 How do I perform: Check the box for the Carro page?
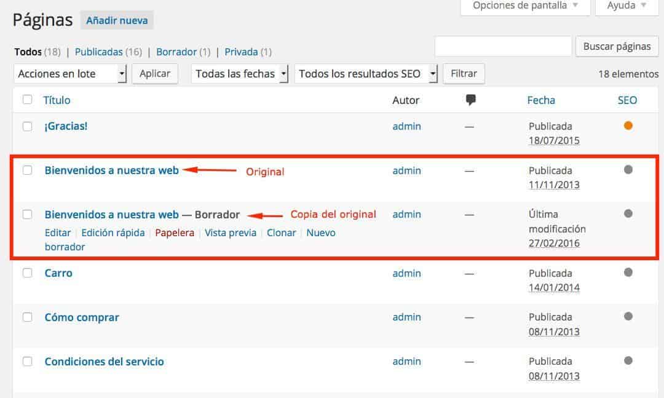click(x=27, y=273)
